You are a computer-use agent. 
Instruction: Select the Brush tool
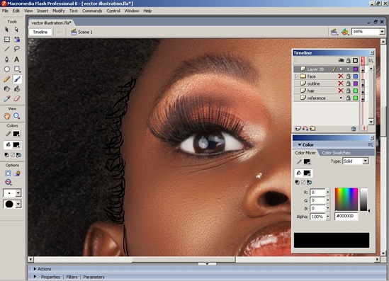point(16,79)
